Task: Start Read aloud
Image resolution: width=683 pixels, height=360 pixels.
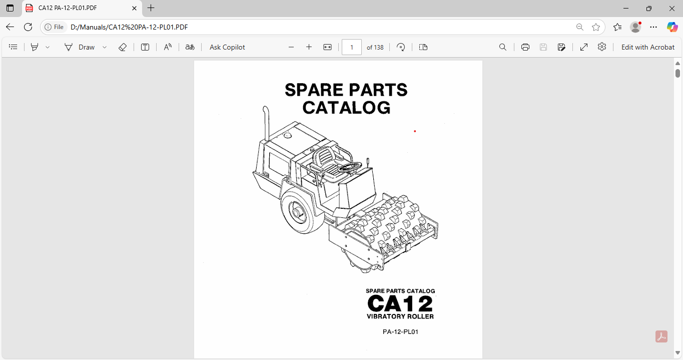Action: 168,47
